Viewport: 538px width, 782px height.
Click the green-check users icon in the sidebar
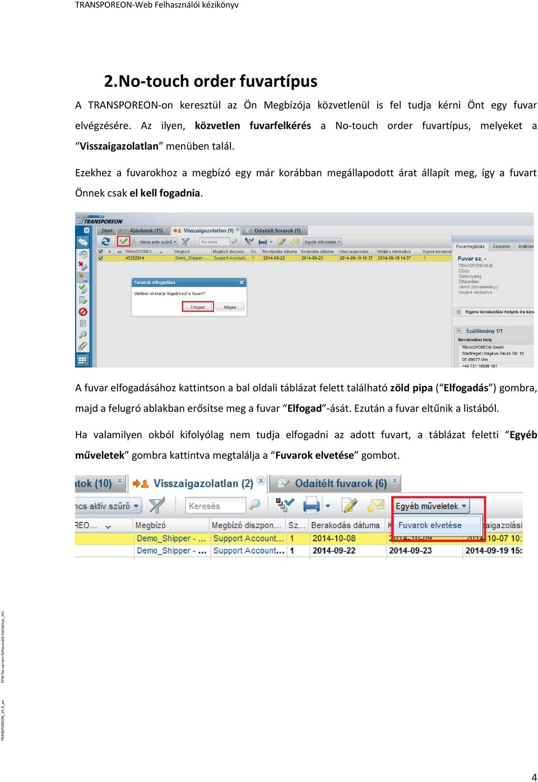click(x=82, y=288)
